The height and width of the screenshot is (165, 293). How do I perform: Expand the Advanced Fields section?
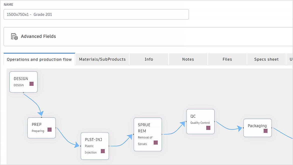pyautogui.click(x=38, y=36)
